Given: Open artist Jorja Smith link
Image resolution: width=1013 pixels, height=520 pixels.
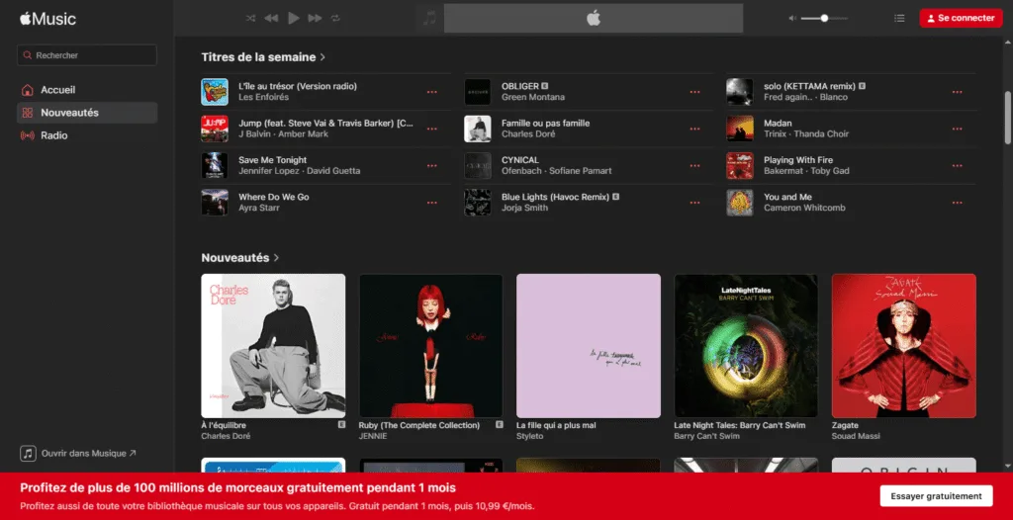Looking at the screenshot, I should [524, 208].
